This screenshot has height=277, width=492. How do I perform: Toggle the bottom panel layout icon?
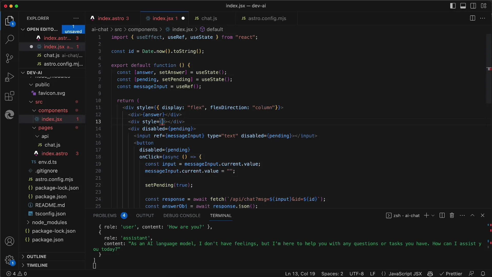(463, 6)
